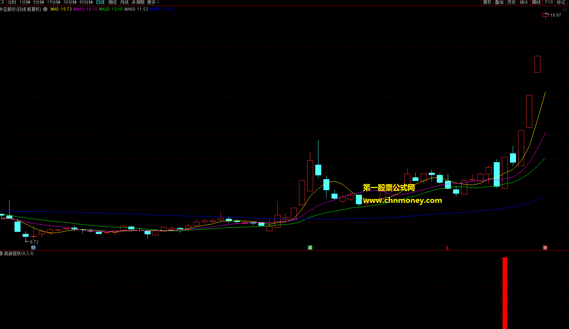Open F10 company information

(549, 2)
